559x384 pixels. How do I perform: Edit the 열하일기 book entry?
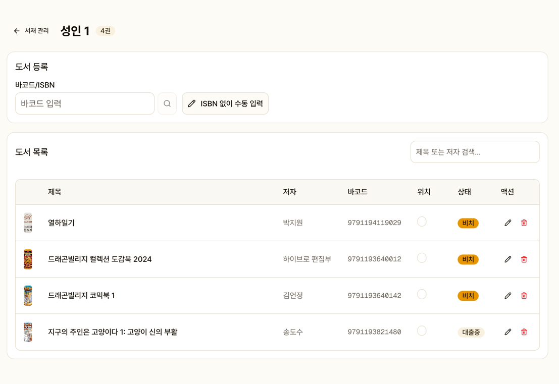coord(507,223)
